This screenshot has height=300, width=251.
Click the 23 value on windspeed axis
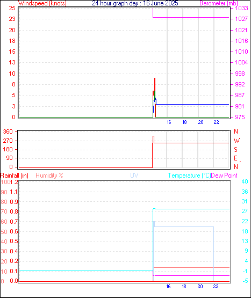12,19
